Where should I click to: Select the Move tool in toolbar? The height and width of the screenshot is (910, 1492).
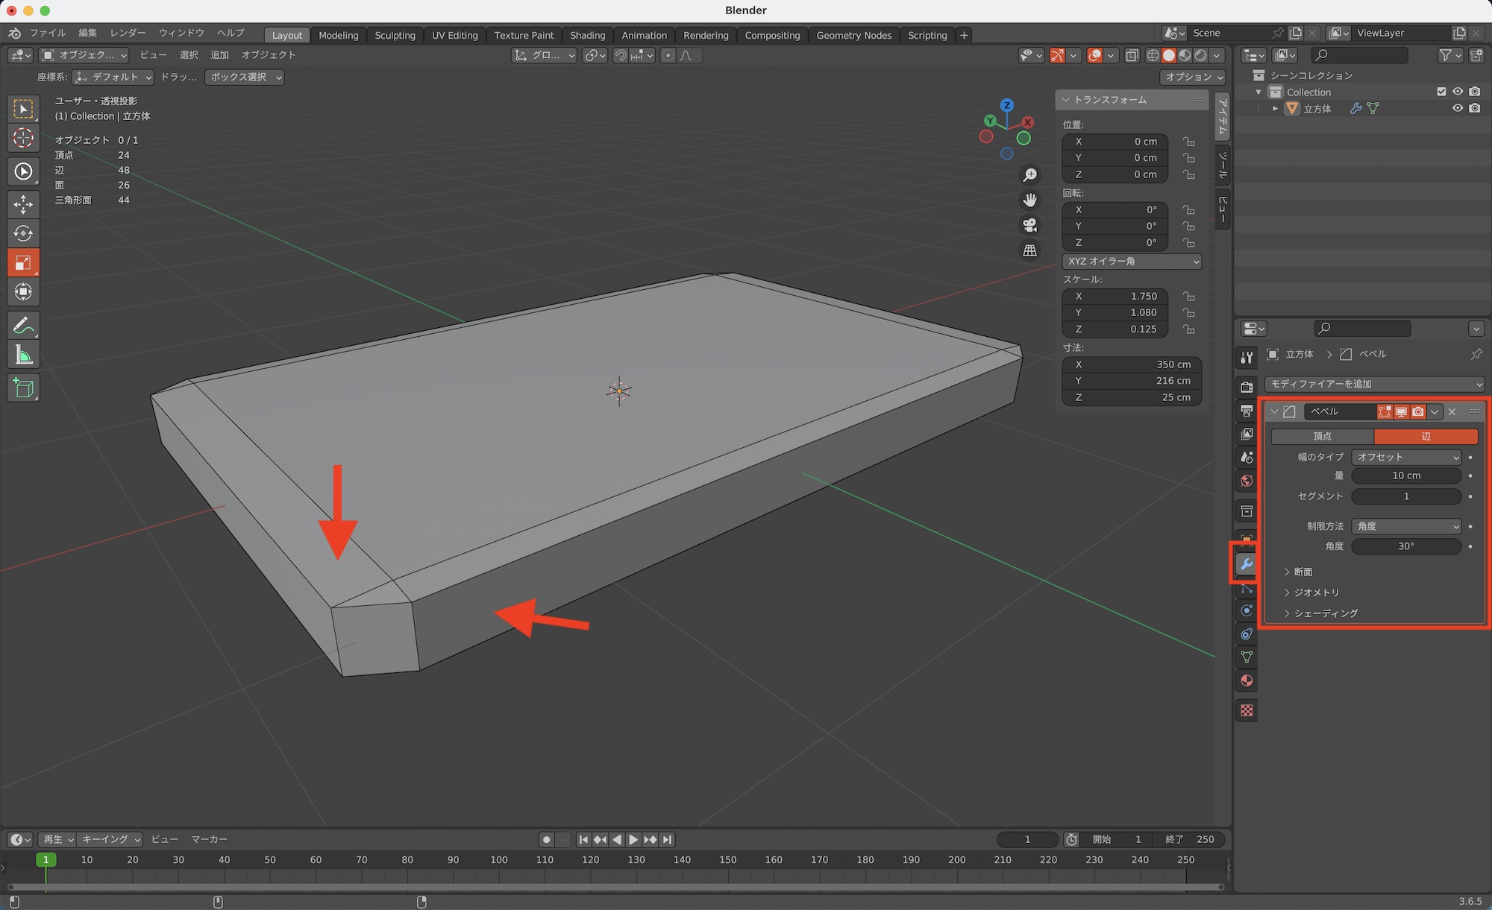(x=23, y=203)
